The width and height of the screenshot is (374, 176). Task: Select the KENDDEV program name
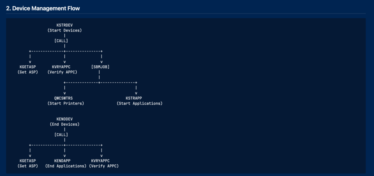pyautogui.click(x=65, y=119)
